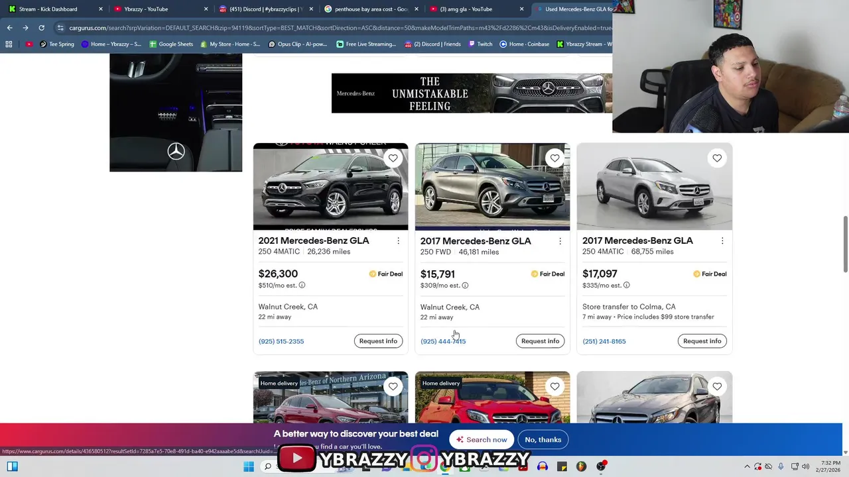849x477 pixels.
Task: Open Sticky Notes from the taskbar
Action: (x=562, y=466)
